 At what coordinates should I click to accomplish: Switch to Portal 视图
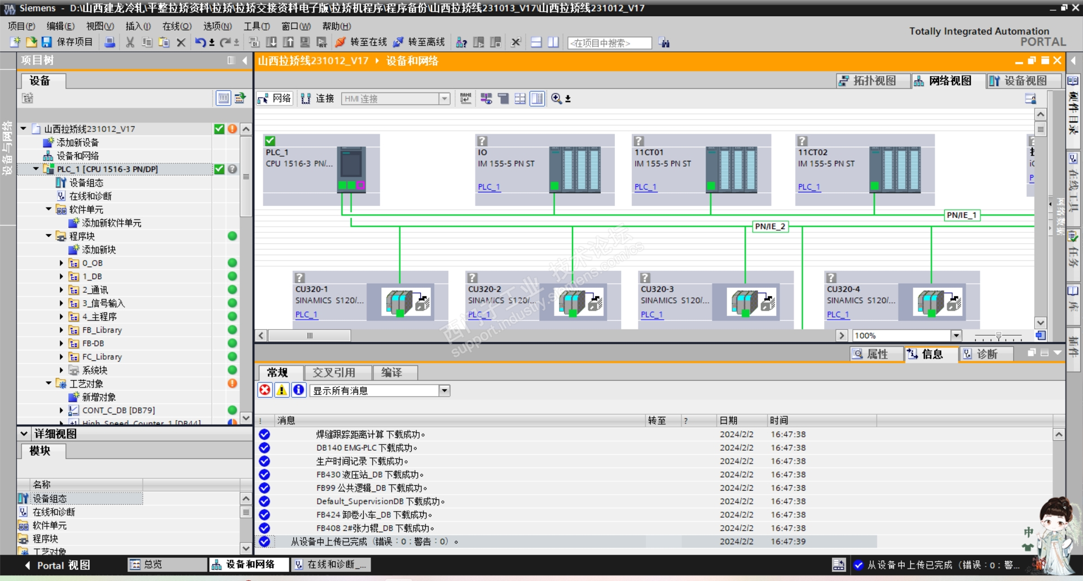[58, 565]
